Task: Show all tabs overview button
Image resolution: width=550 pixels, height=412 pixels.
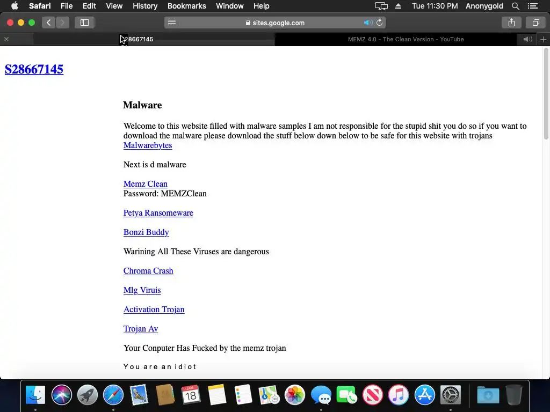Action: (x=535, y=23)
